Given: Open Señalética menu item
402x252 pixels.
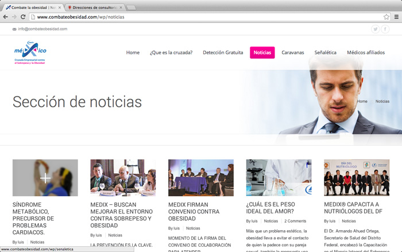Looking at the screenshot, I should 326,52.
